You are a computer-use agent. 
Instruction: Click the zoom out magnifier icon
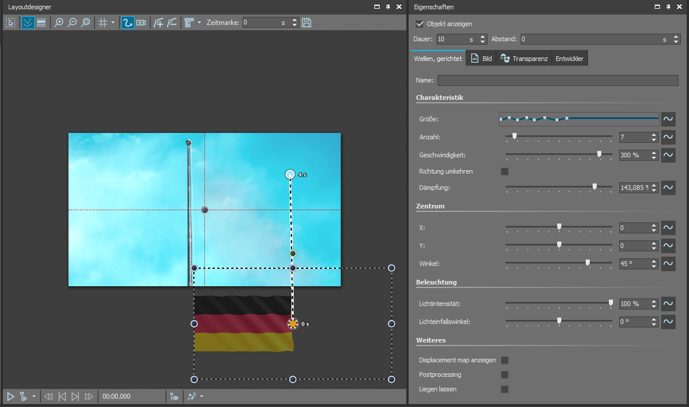pos(72,23)
